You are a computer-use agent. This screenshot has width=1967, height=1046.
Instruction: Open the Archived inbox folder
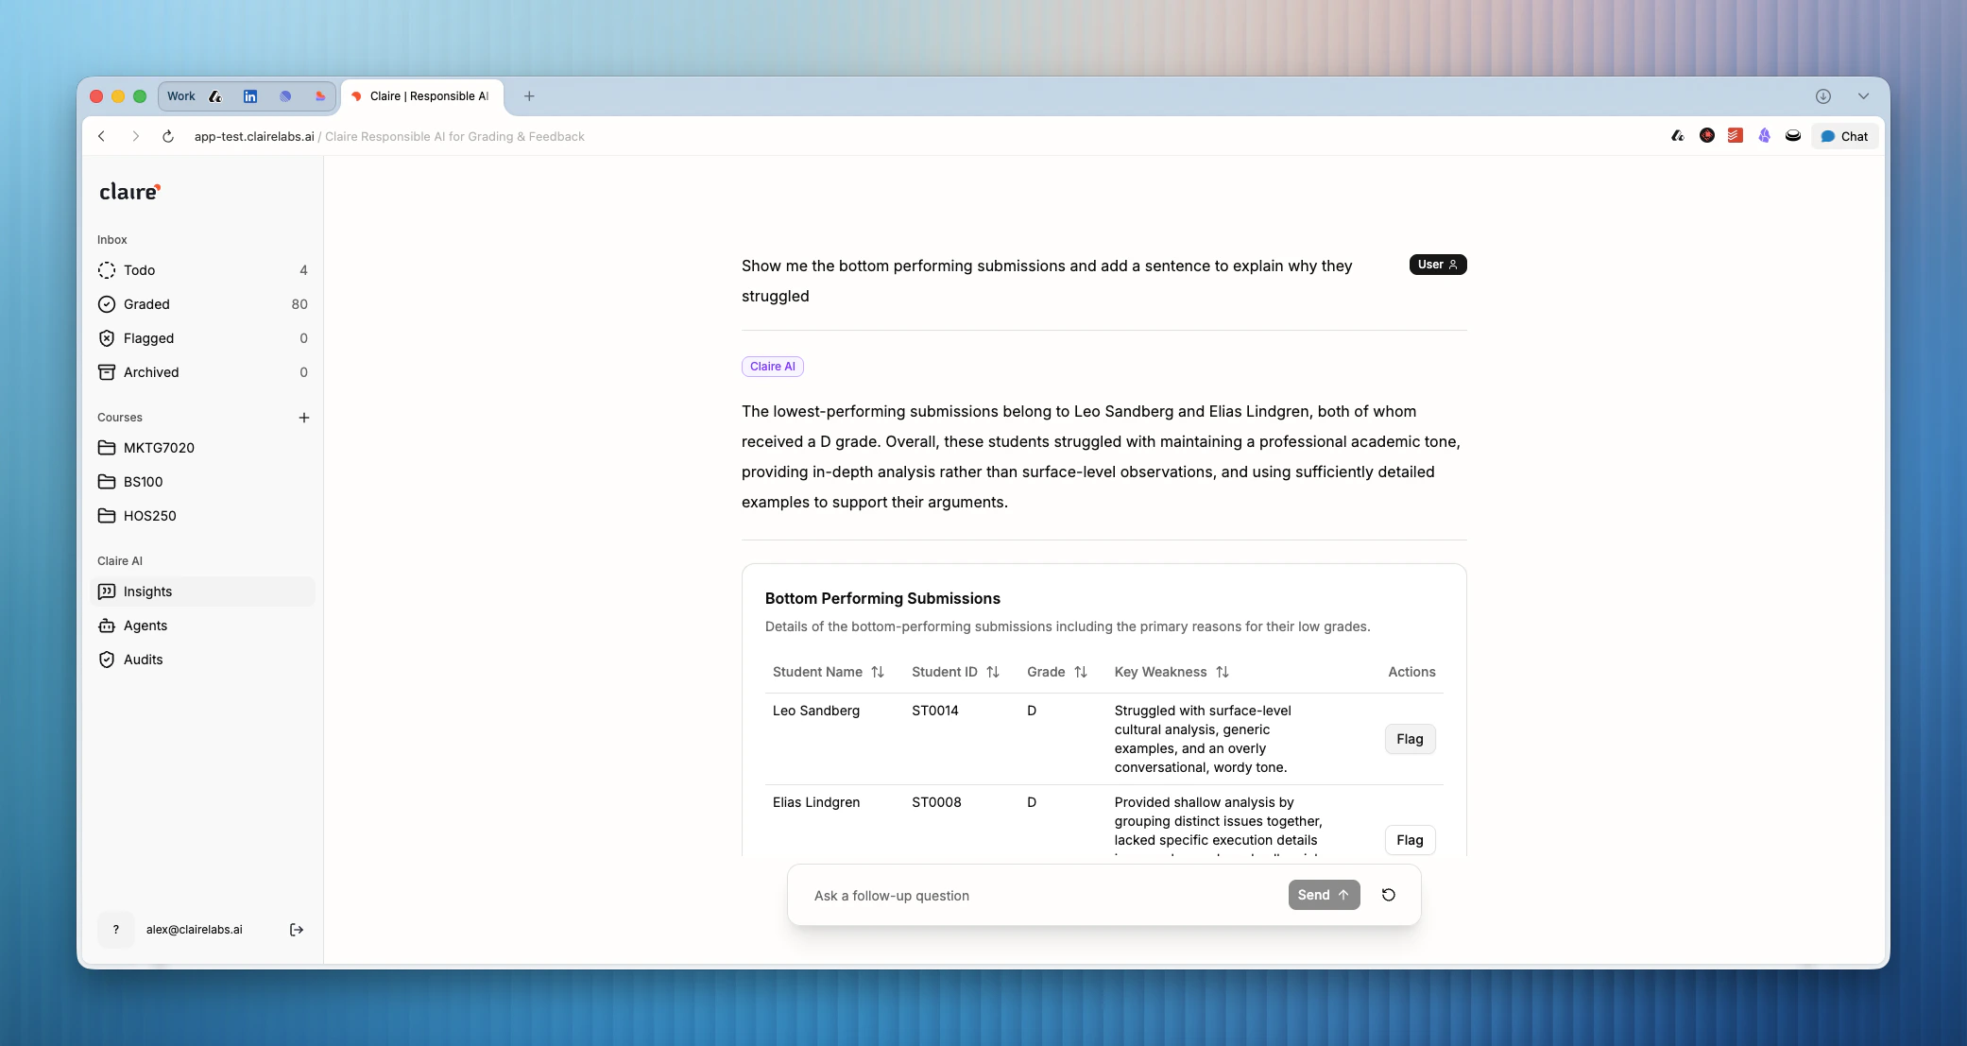pos(150,372)
